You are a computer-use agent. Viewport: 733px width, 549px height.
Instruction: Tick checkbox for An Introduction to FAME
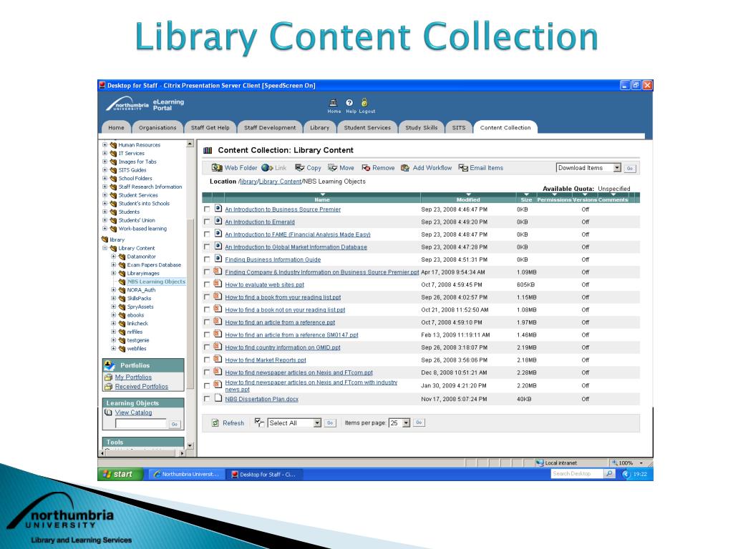[207, 234]
